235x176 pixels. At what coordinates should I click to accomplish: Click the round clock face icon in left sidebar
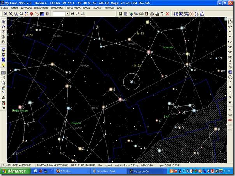[x=3, y=78]
